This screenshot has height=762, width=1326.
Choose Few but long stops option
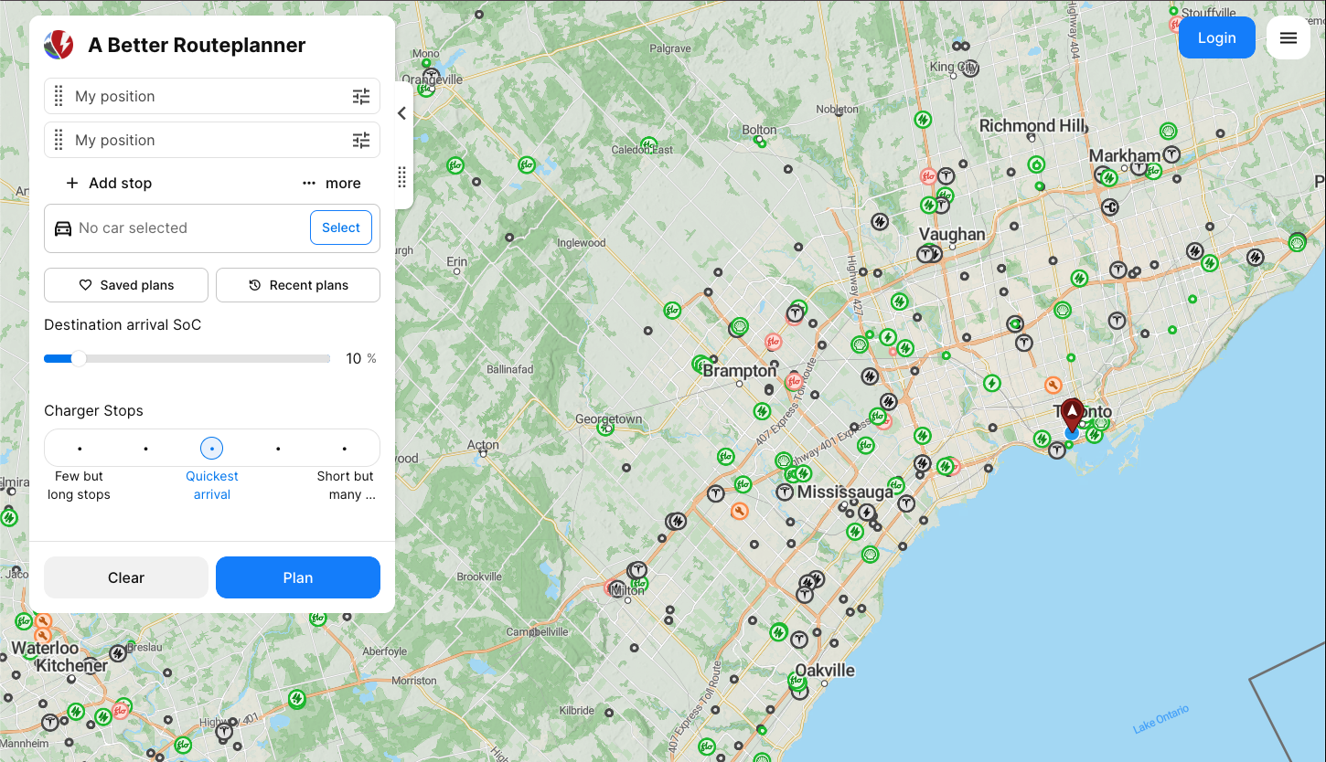[x=80, y=449]
